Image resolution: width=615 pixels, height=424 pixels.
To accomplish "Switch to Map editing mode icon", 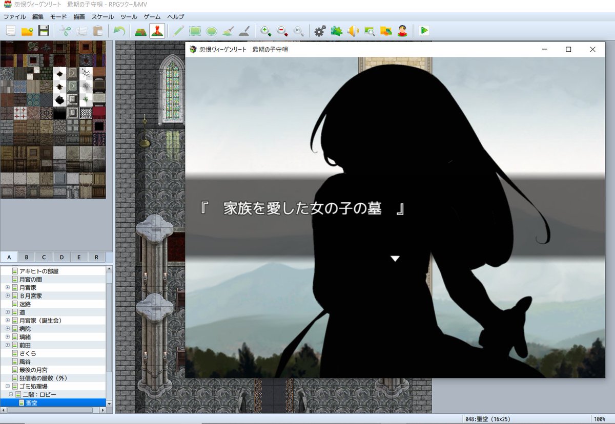I will tap(140, 31).
